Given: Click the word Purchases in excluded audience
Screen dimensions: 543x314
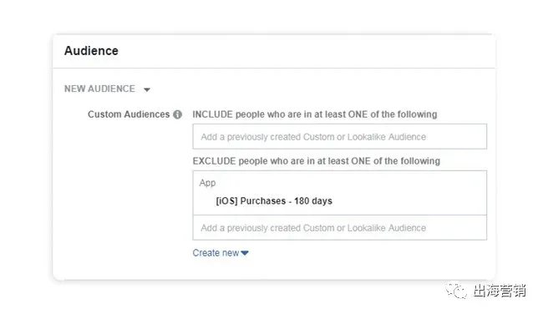Looking at the screenshot, I should (263, 200).
